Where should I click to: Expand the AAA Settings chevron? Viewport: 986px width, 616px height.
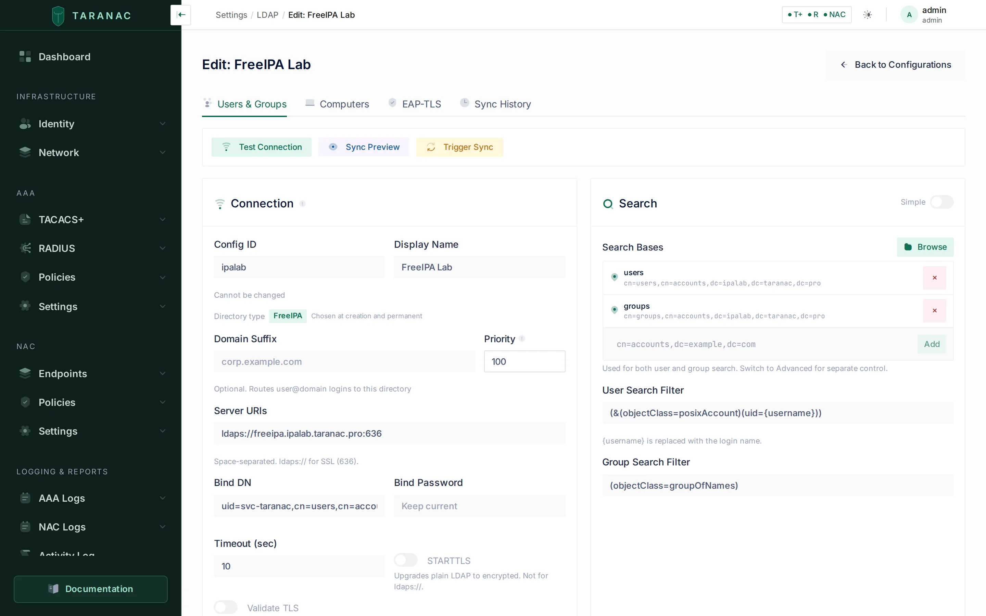point(163,306)
